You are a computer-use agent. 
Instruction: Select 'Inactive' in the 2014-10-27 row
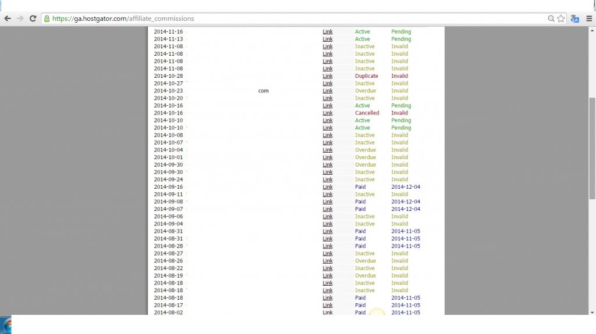364,84
